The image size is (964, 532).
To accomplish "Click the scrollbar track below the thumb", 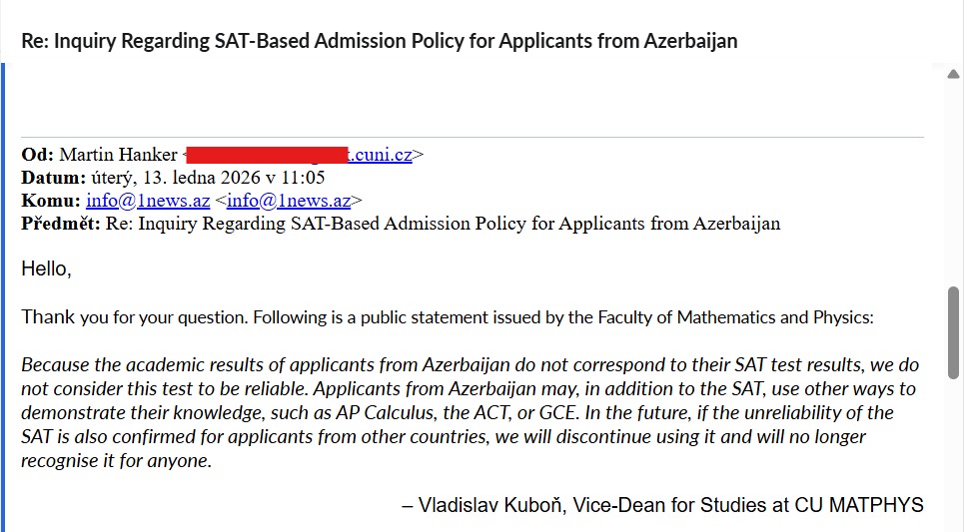I will tap(953, 459).
